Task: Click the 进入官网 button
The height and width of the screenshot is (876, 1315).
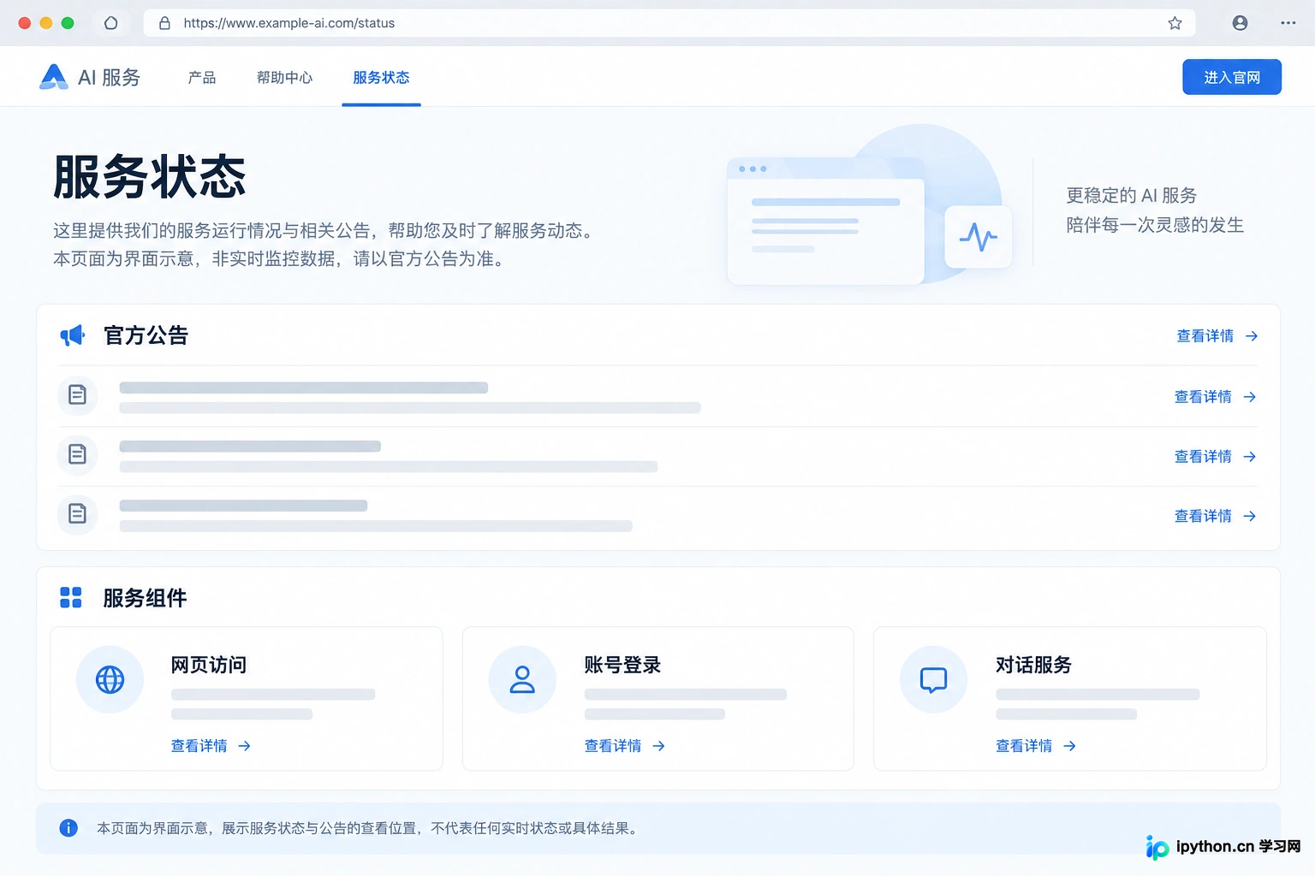Action: [1232, 77]
